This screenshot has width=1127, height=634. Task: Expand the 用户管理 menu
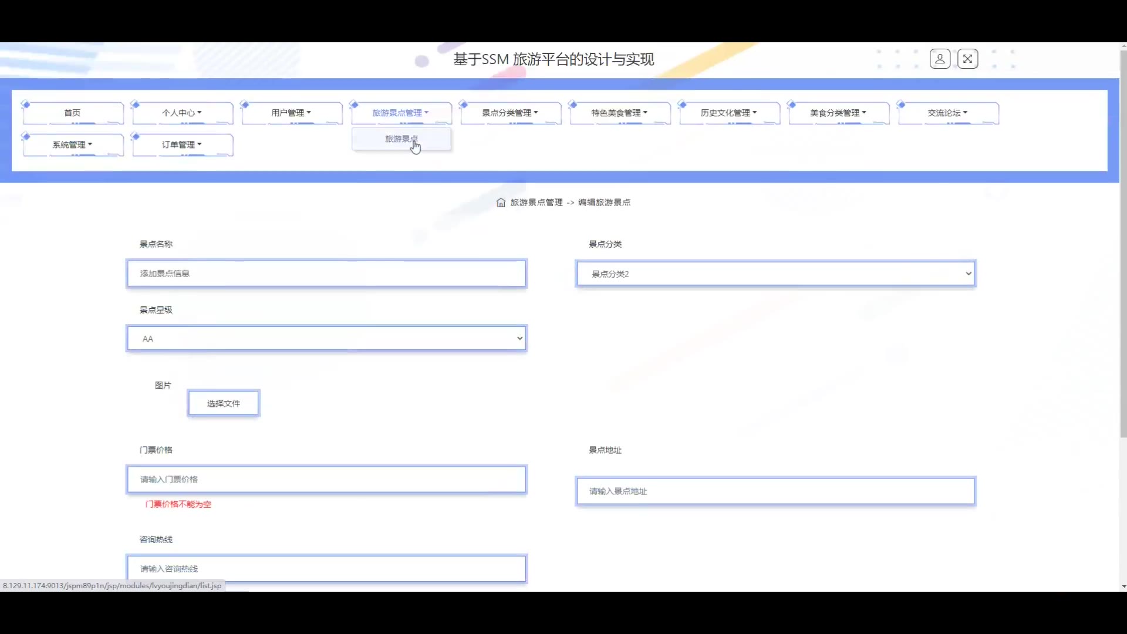pos(291,113)
